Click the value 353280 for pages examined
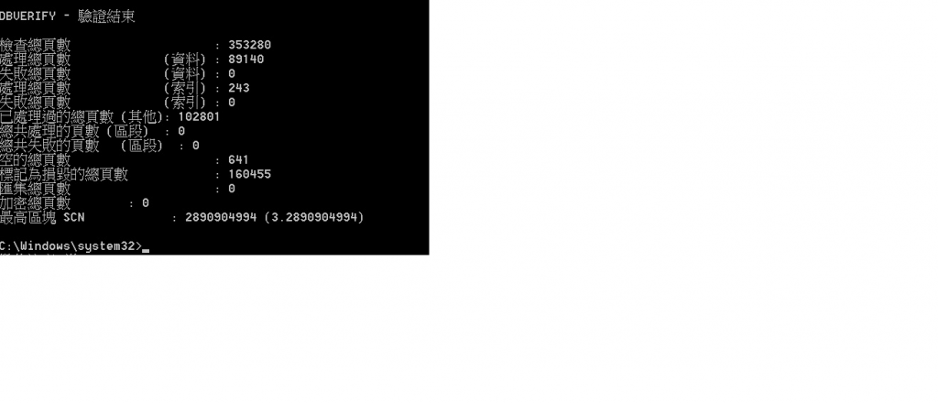The width and height of the screenshot is (938, 403). (249, 45)
